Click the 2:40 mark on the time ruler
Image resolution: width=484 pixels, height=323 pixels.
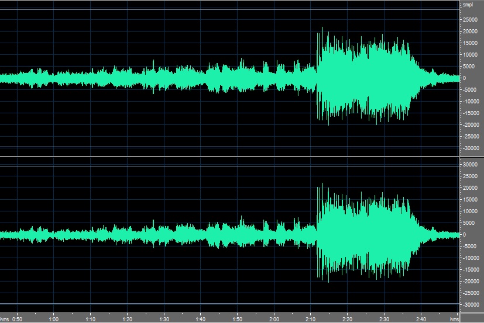421,319
